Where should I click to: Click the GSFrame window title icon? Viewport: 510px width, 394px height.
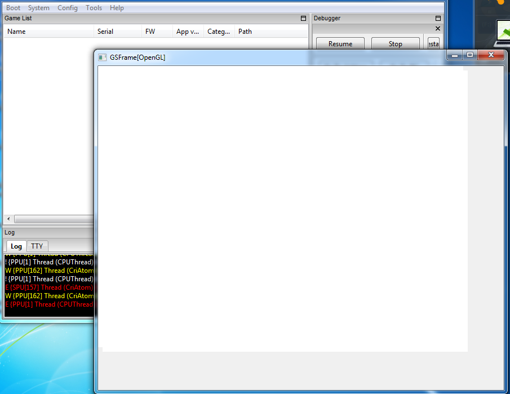pos(102,57)
